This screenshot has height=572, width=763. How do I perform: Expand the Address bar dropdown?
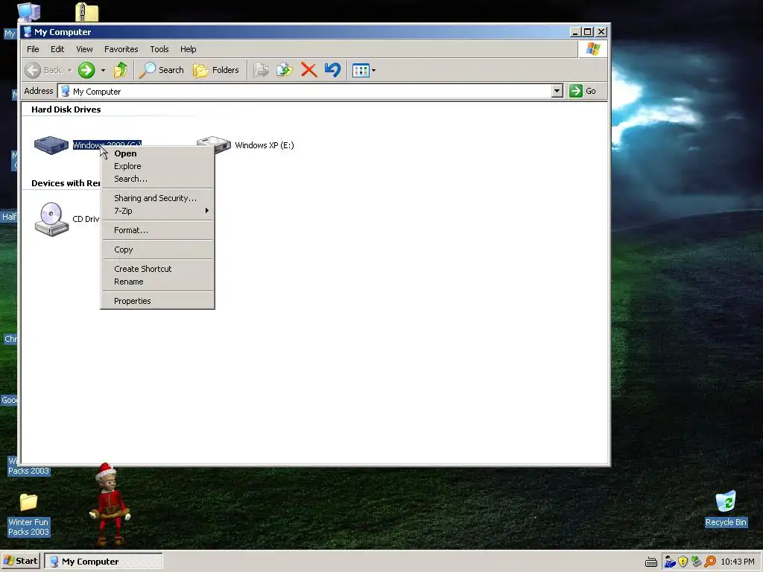point(557,91)
